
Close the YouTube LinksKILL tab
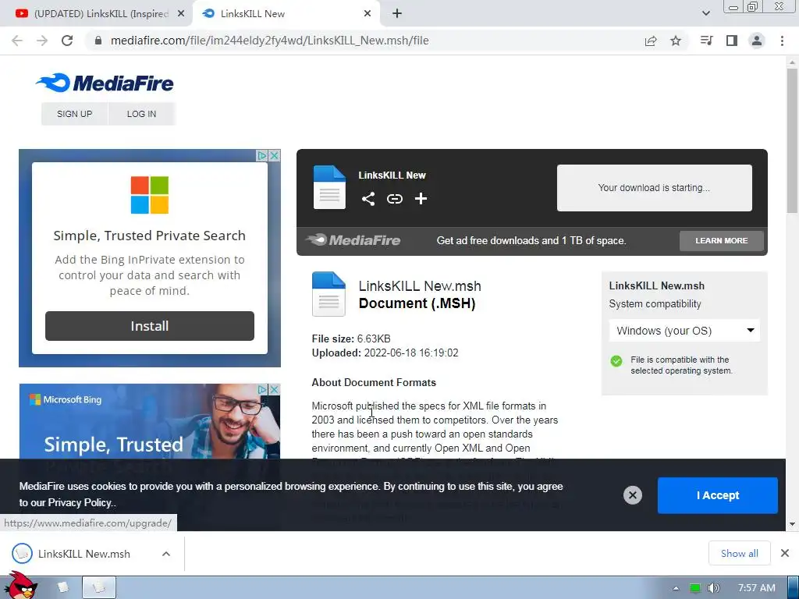[x=181, y=14]
